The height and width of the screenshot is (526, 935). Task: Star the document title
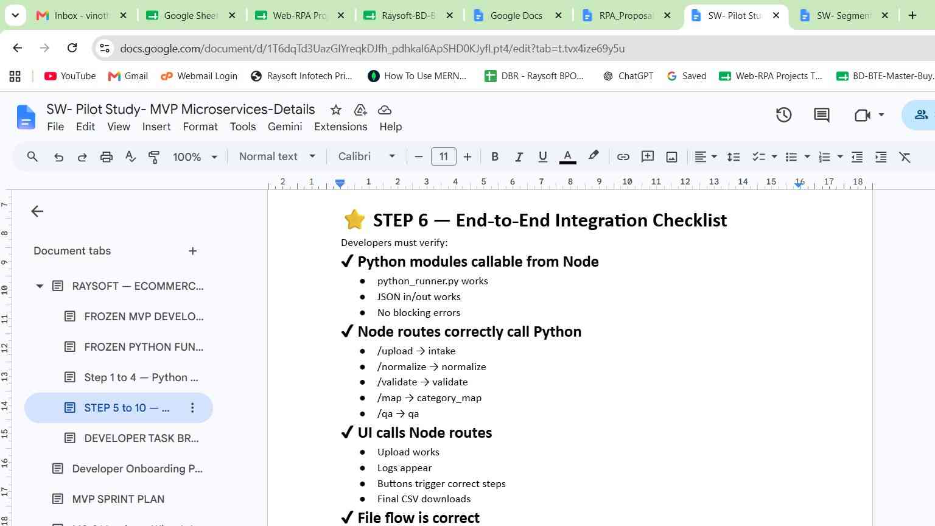(335, 110)
